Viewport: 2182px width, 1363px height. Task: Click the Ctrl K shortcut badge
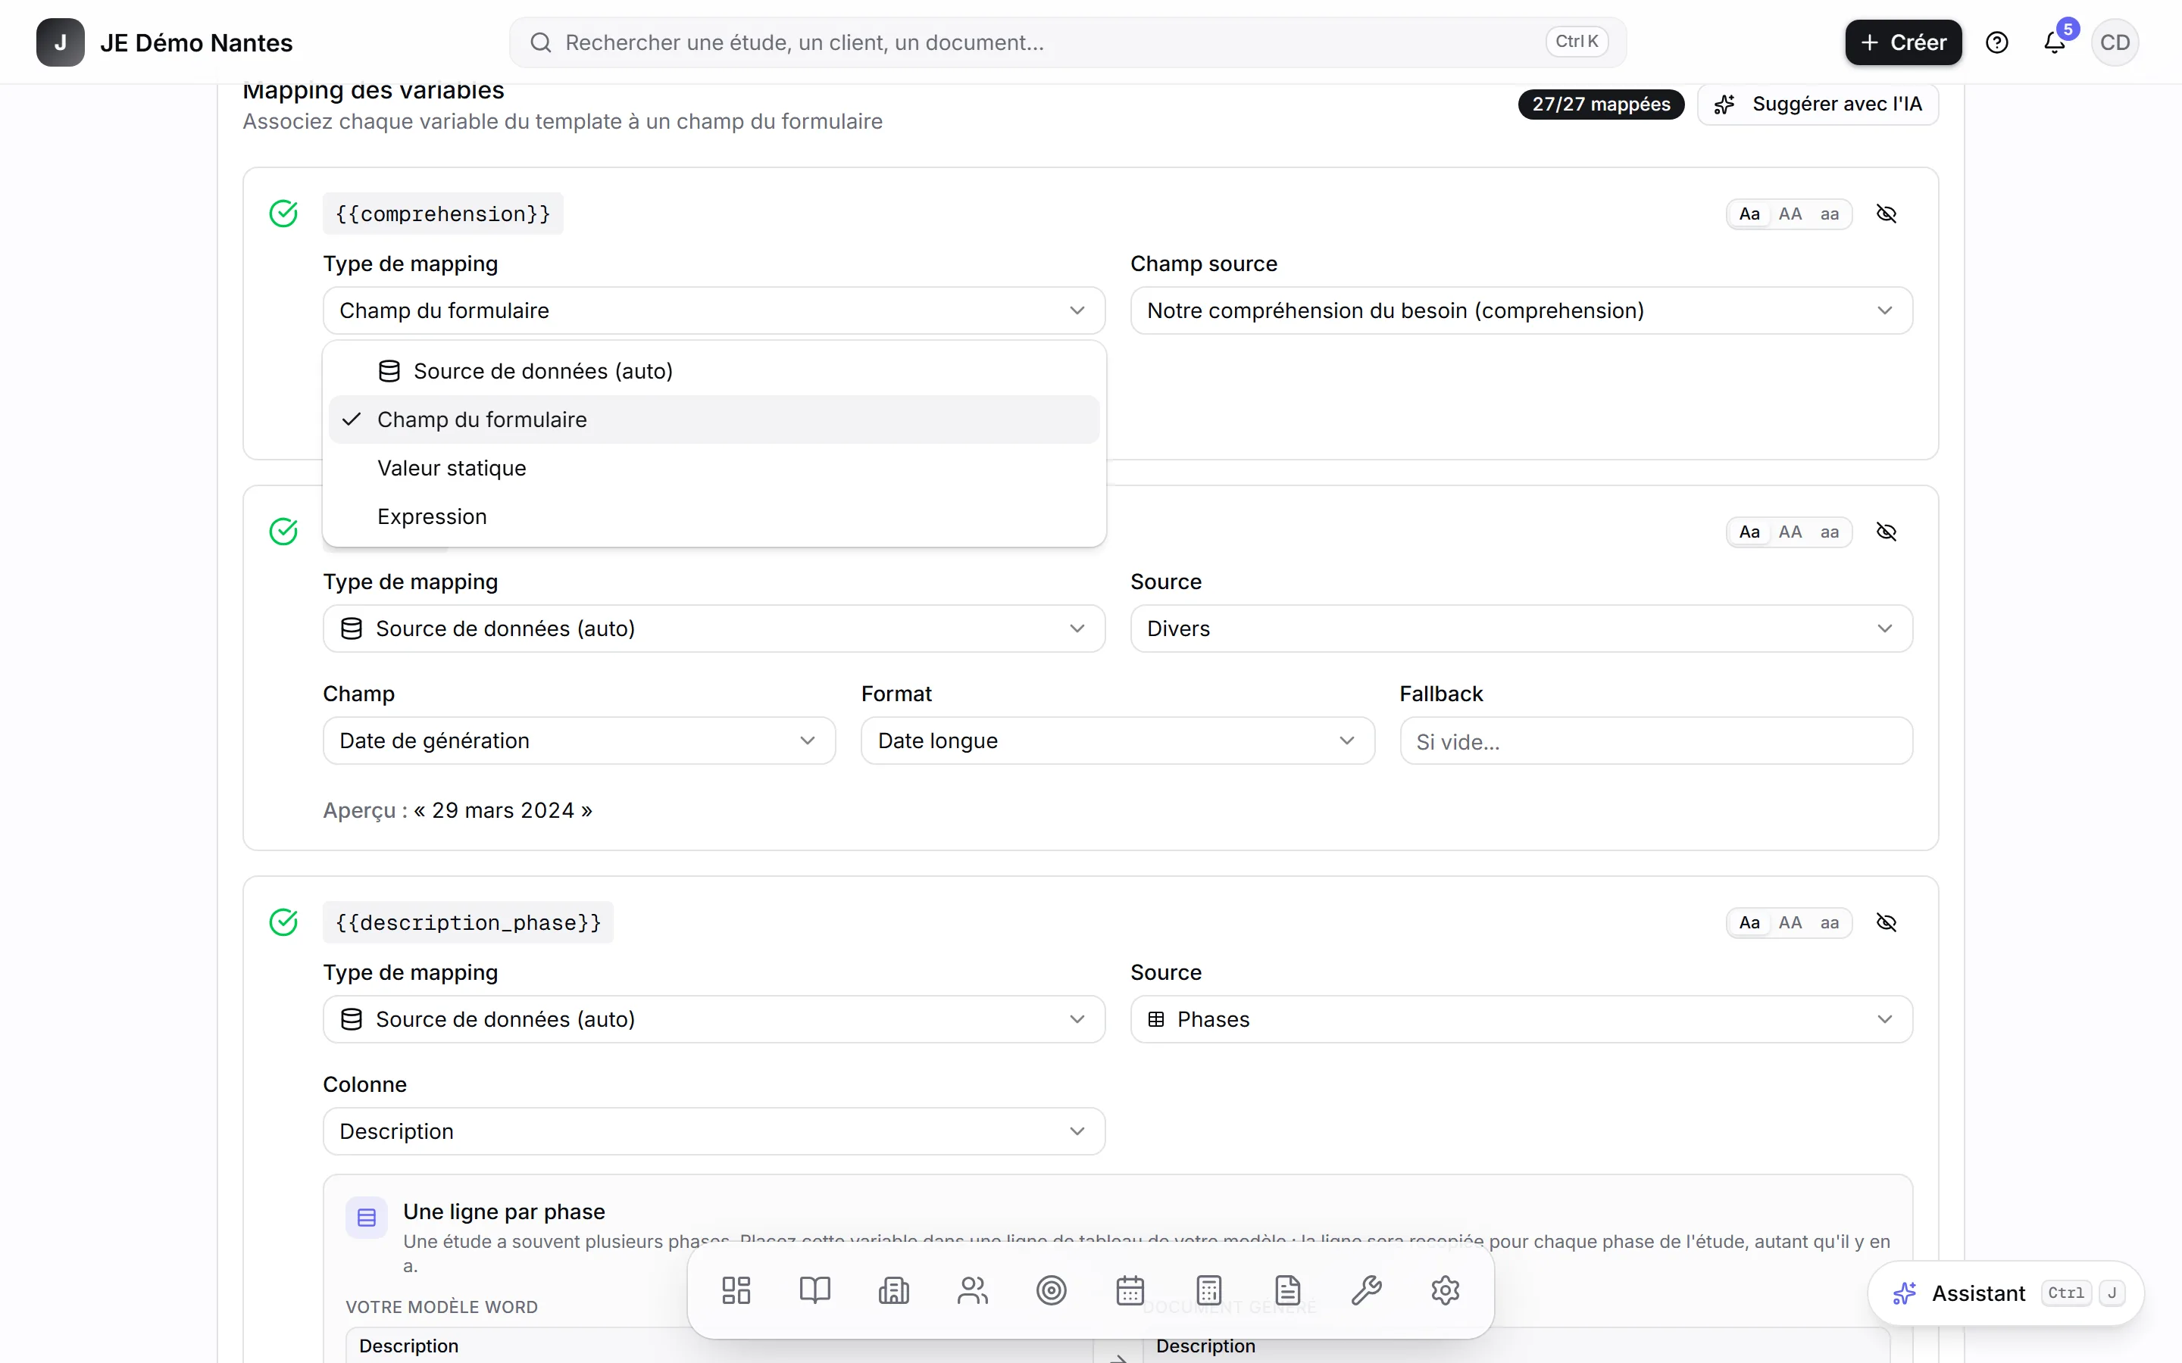point(1577,42)
